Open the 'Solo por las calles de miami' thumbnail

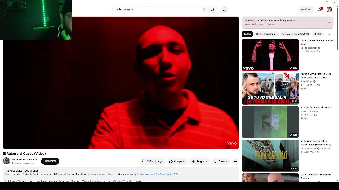(x=270, y=122)
